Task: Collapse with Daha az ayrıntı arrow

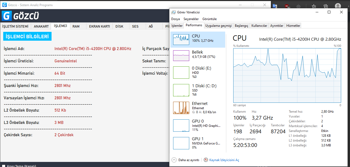Action: (x=174, y=160)
